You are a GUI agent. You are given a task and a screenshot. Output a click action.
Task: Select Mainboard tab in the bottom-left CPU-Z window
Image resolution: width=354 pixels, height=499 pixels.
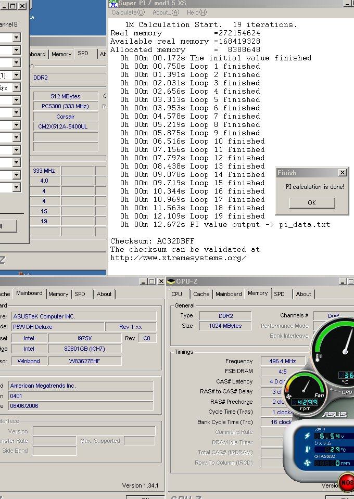29,293
